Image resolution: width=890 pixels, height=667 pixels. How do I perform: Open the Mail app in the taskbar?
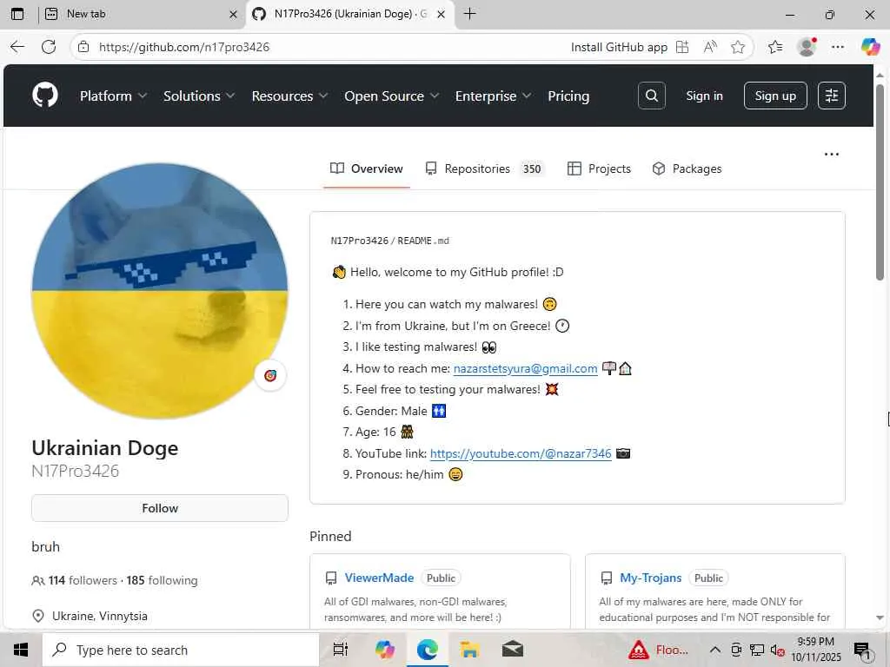pyautogui.click(x=513, y=650)
